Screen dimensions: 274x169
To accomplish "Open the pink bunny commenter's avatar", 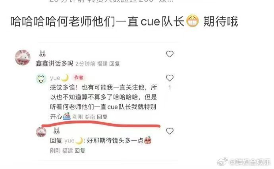I will 23,57.
